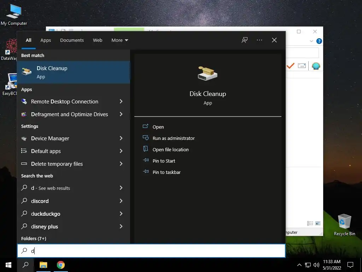Open File Explorer from the taskbar
362x272 pixels.
(43, 265)
